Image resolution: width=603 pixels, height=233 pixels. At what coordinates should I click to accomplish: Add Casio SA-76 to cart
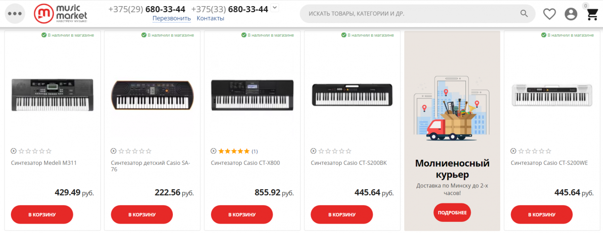pyautogui.click(x=142, y=215)
